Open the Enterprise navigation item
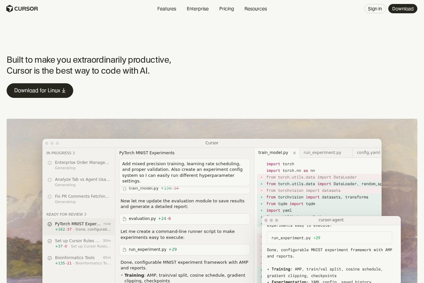The height and width of the screenshot is (283, 424). [197, 9]
